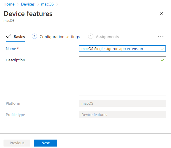Go to Home breadcrumb
The image size is (171, 148).
9,4
